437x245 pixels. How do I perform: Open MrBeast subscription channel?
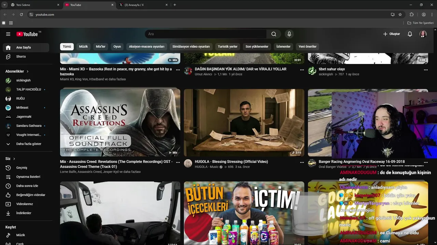pyautogui.click(x=26, y=108)
